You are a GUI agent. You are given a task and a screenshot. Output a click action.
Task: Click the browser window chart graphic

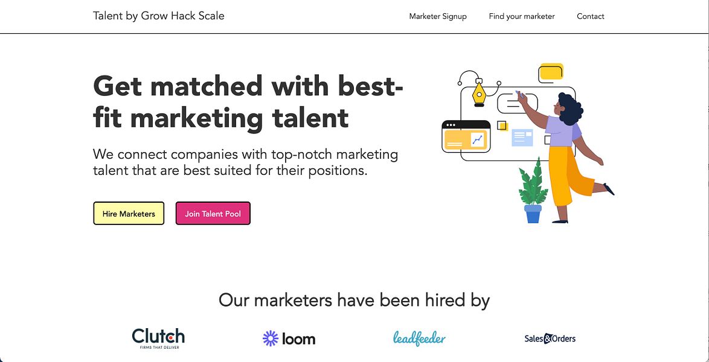tap(465, 138)
